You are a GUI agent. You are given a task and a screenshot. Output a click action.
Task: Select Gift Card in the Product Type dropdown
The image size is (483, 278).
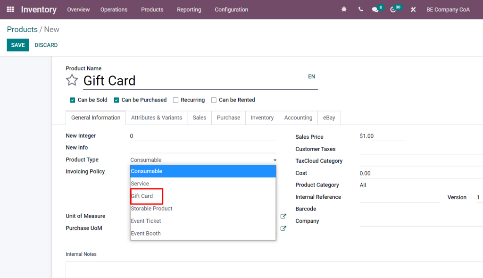(x=145, y=196)
